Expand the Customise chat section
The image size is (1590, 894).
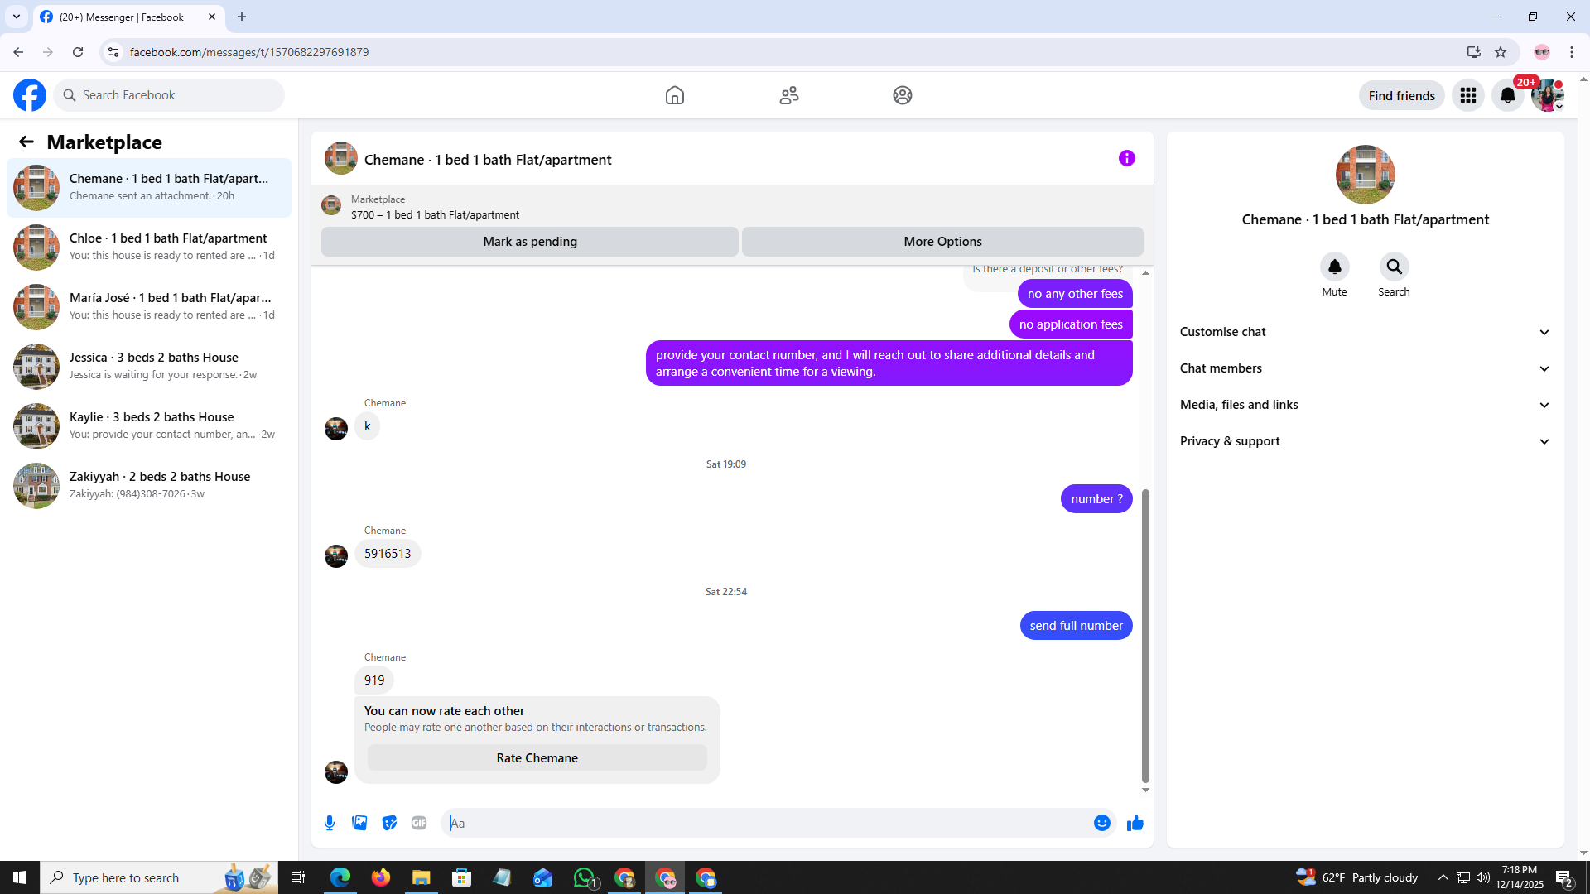1364,332
